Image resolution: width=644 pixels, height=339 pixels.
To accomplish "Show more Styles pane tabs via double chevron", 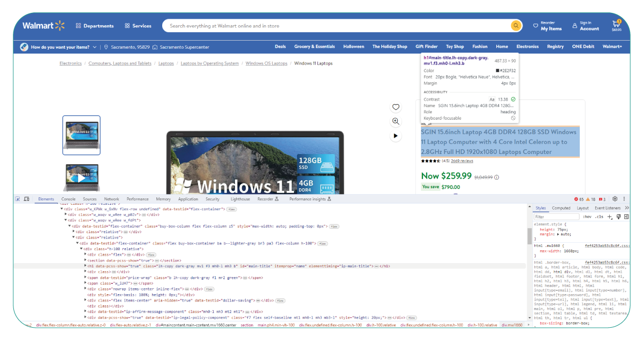I will point(626,208).
